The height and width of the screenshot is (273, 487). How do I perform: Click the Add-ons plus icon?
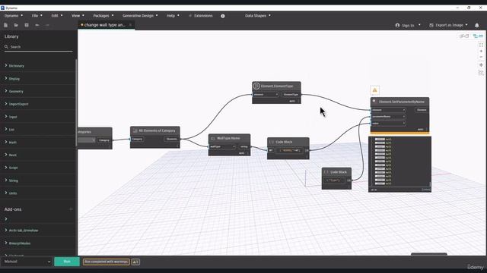[71, 209]
